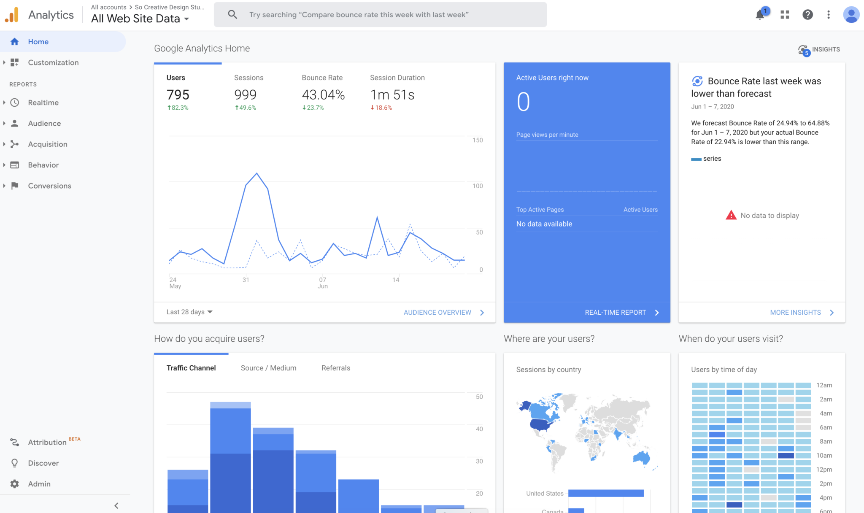Click the tallest bar in Traffic Channel chart
864x513 pixels.
pos(230,457)
